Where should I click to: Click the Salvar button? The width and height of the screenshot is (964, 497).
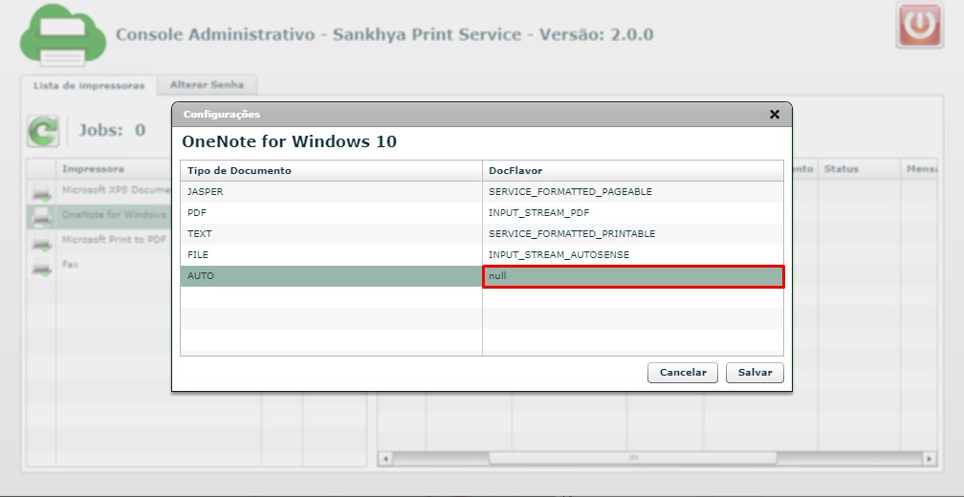755,373
